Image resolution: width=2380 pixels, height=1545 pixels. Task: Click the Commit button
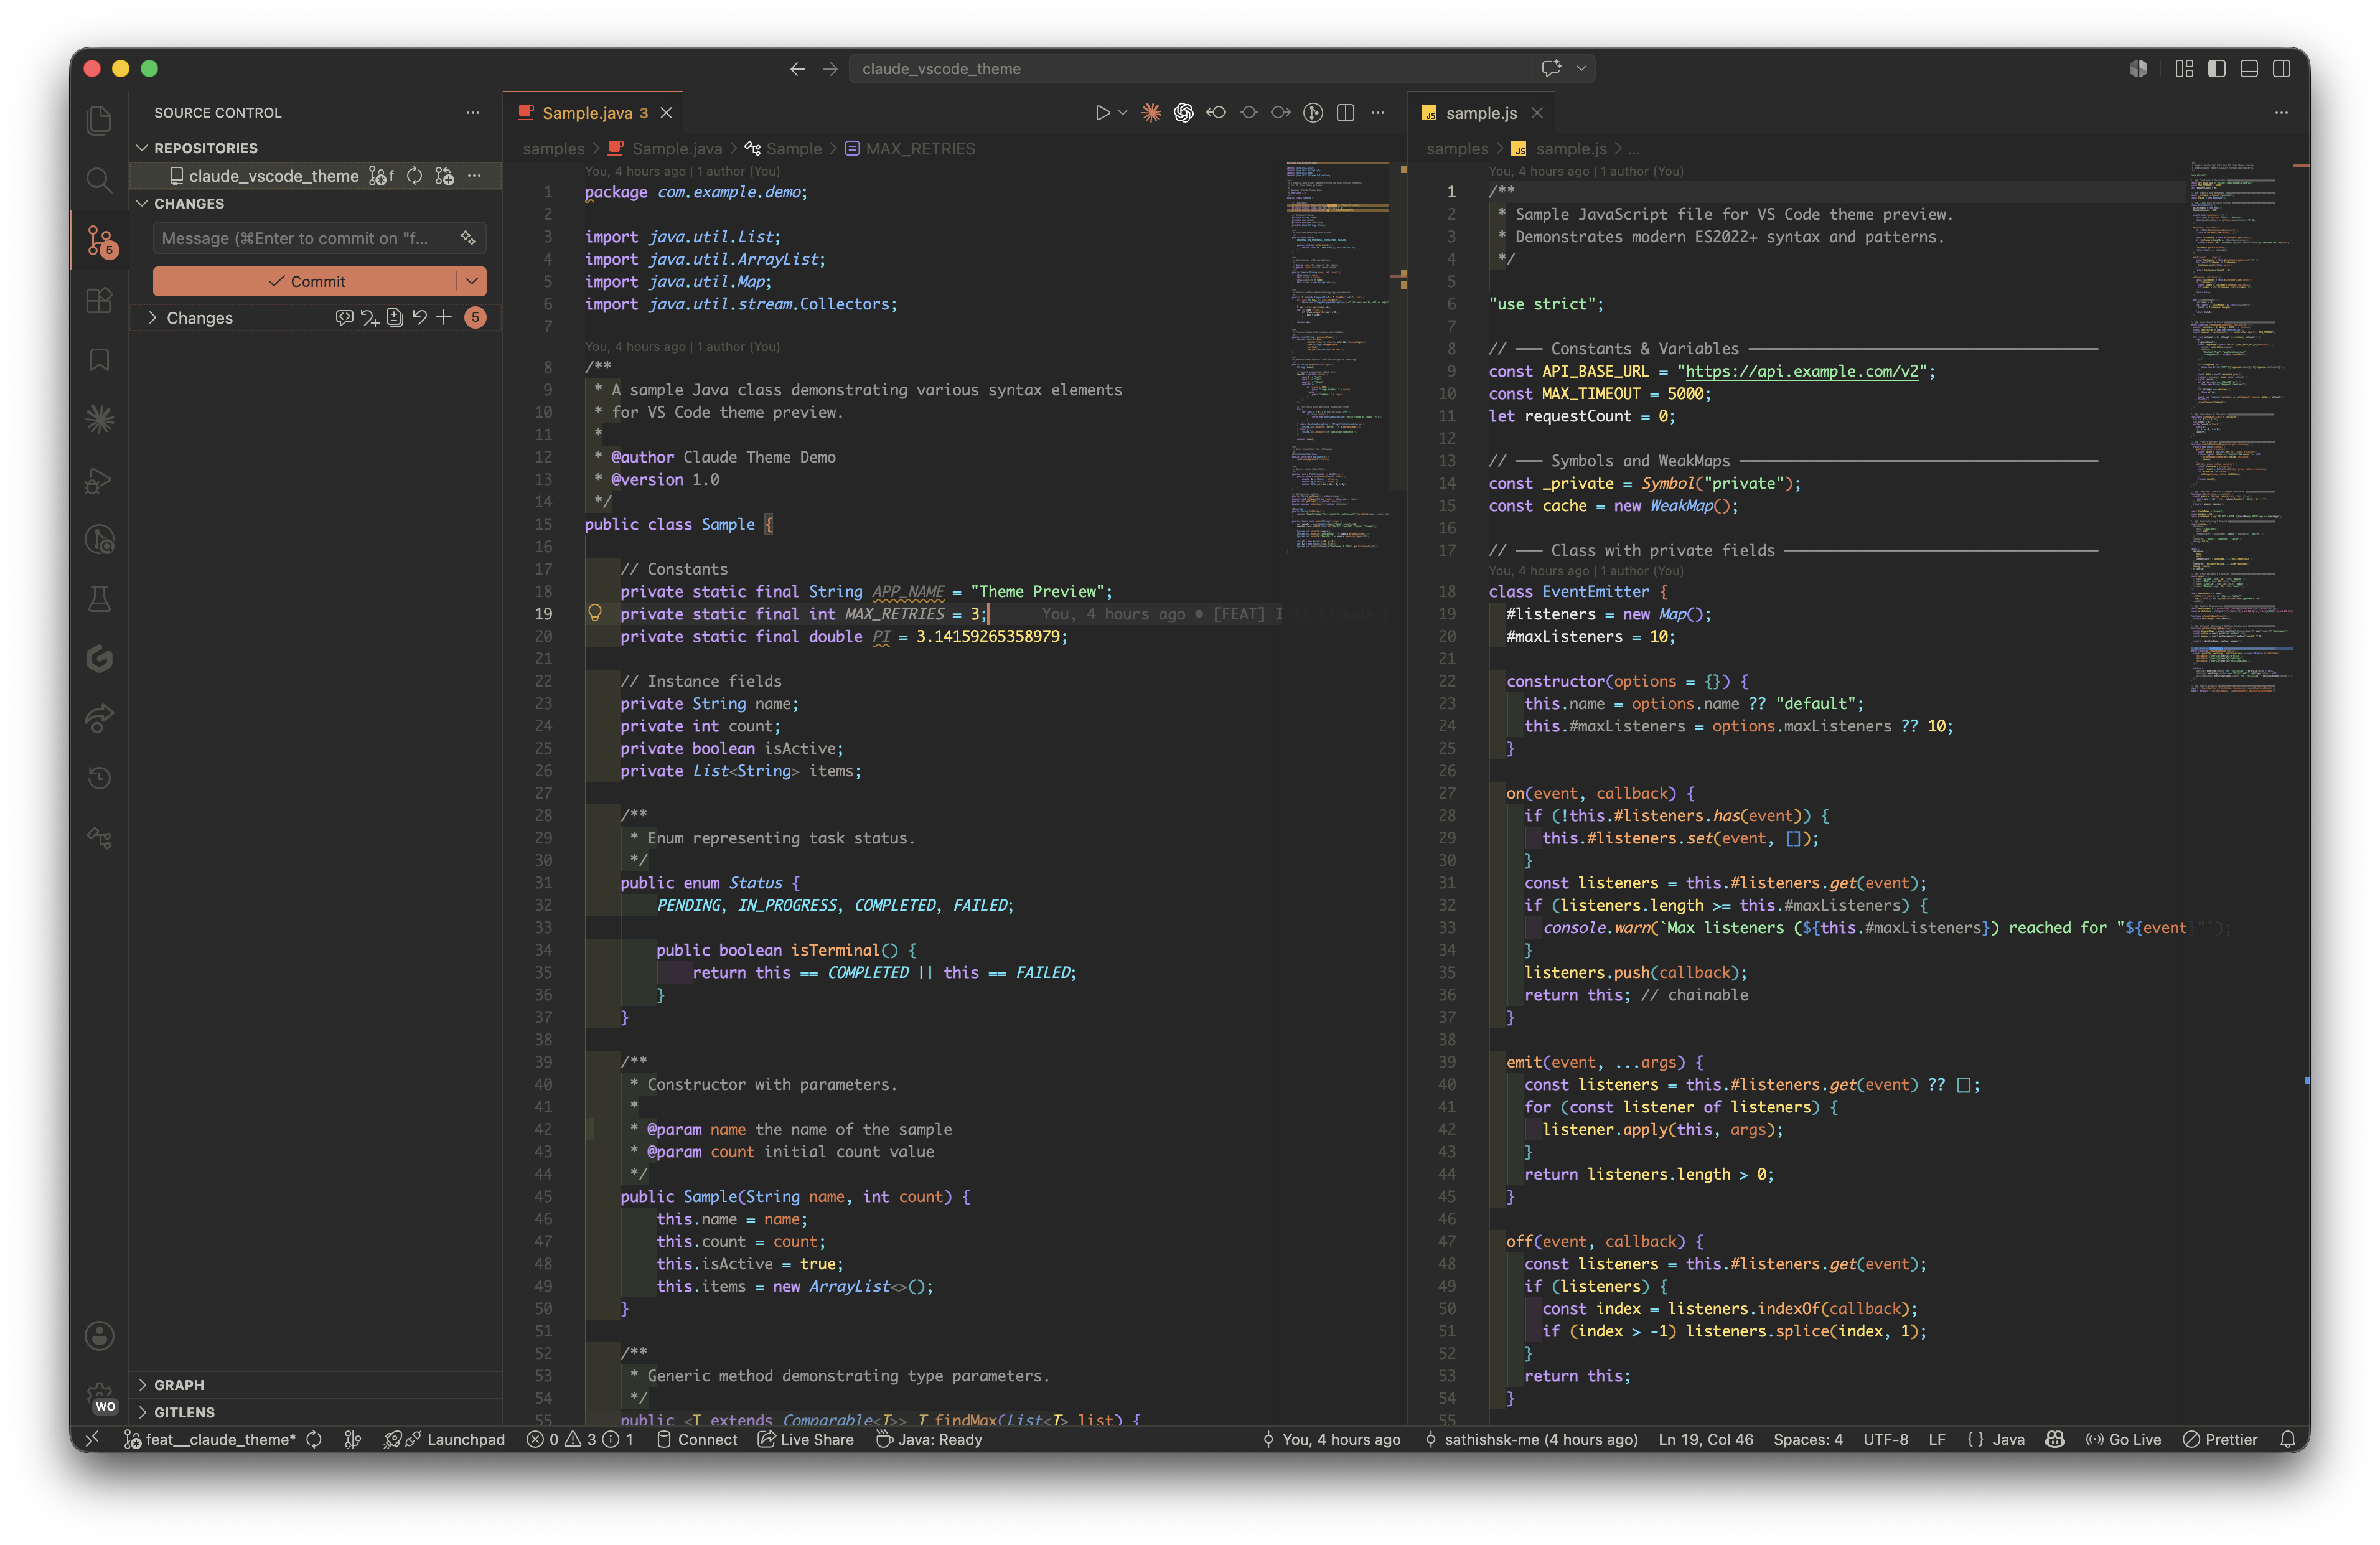pyautogui.click(x=306, y=281)
